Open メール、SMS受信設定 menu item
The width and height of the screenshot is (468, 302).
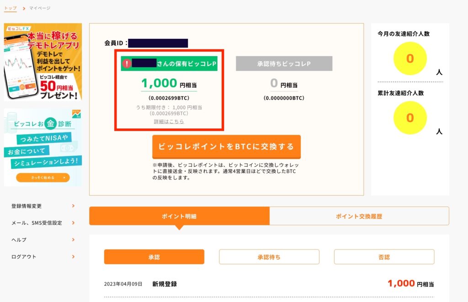tap(43, 223)
